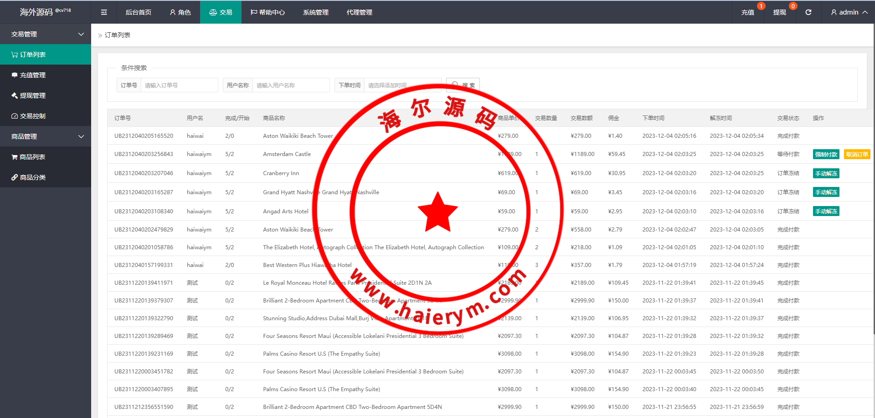Viewport: 875px width, 418px height.
Task: Open the 系统管理 menu
Action: click(x=315, y=12)
